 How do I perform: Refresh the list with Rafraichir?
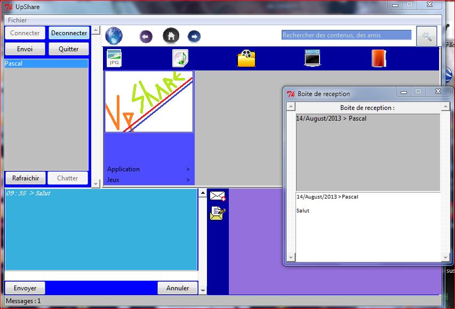coord(26,178)
